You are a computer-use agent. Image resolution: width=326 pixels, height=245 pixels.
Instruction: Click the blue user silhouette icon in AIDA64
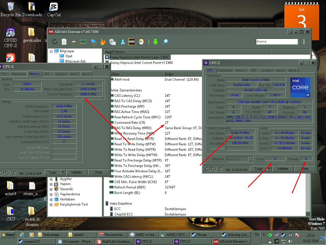coord(122,42)
